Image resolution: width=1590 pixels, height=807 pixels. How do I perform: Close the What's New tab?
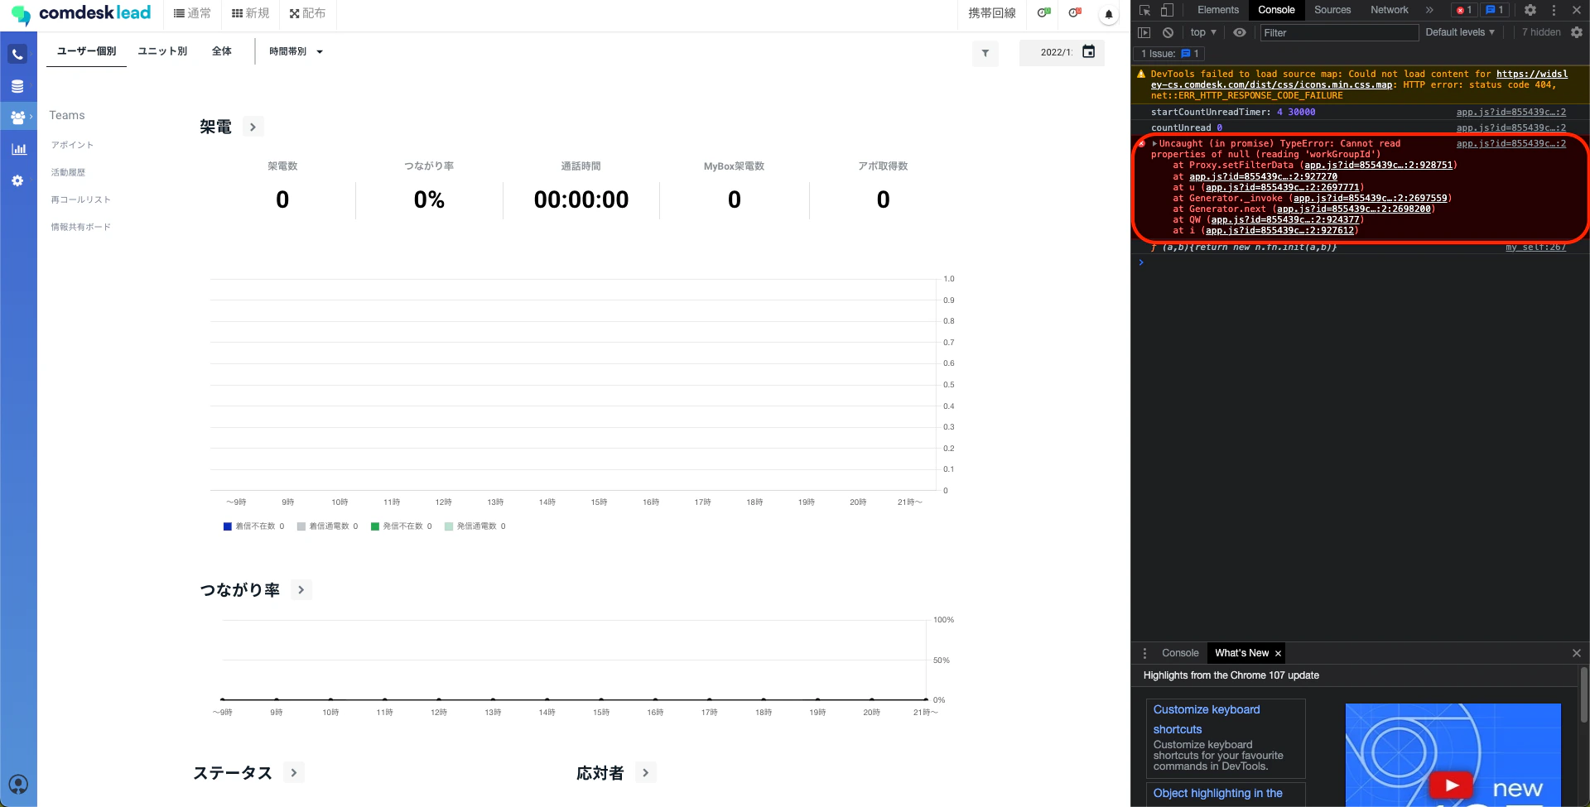pos(1278,654)
